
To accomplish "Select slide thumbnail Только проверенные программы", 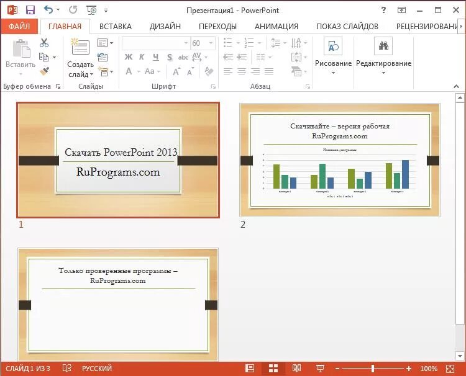I will 118,305.
